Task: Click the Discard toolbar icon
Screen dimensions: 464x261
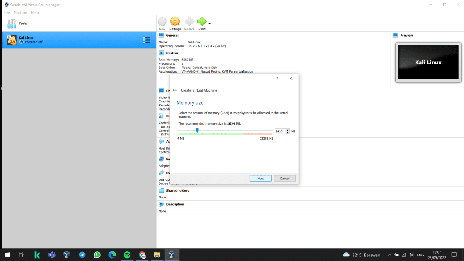Action: (189, 22)
